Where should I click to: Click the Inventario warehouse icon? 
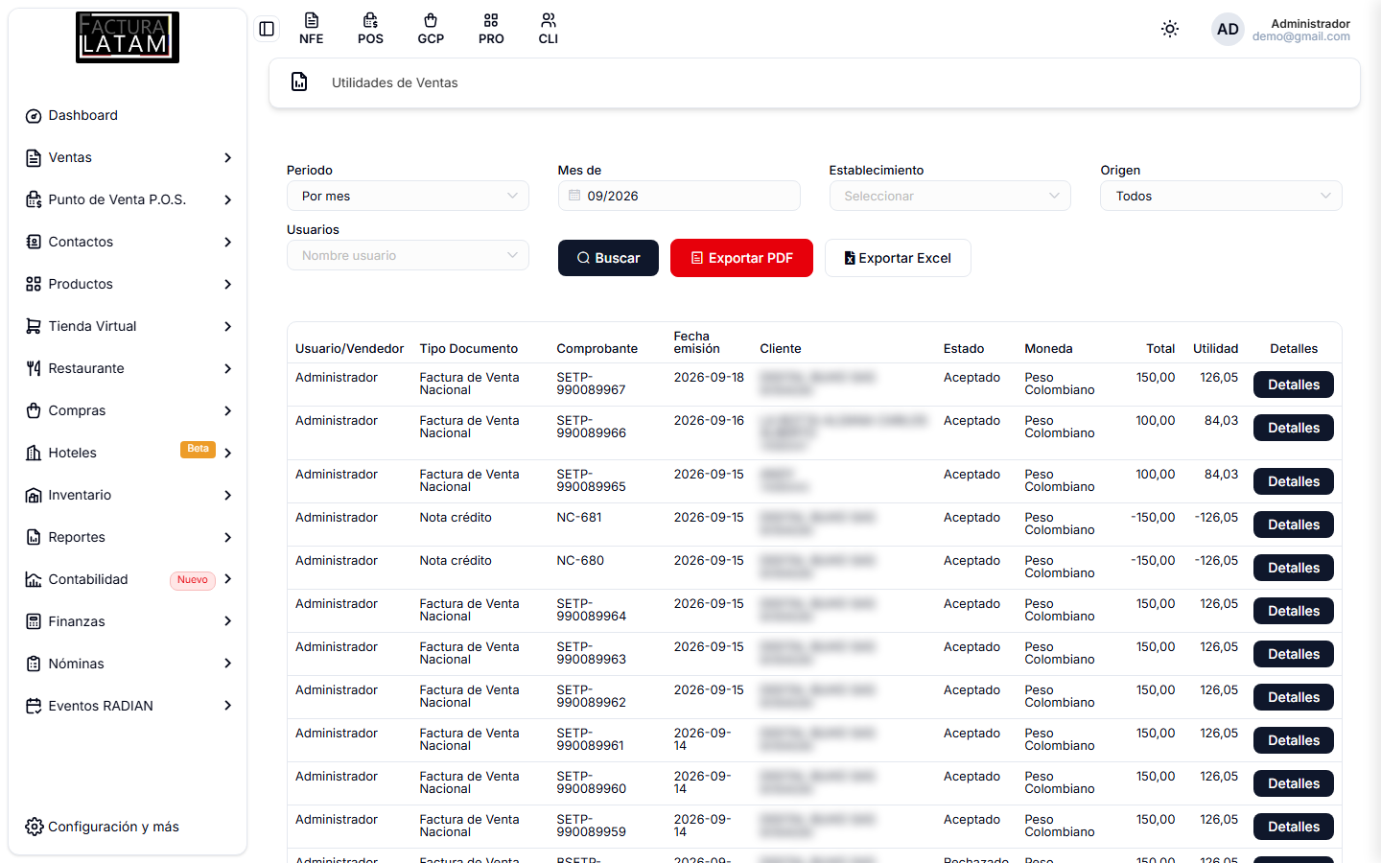(x=34, y=496)
